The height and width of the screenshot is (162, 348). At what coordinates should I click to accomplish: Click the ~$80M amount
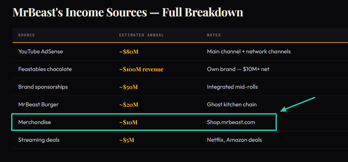coord(129,52)
